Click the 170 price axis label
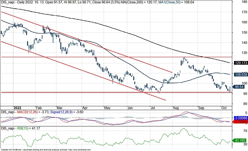 244,12
